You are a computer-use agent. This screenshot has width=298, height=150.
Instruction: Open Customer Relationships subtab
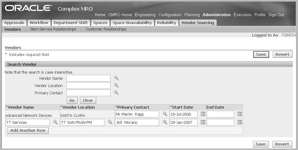pyautogui.click(x=106, y=29)
